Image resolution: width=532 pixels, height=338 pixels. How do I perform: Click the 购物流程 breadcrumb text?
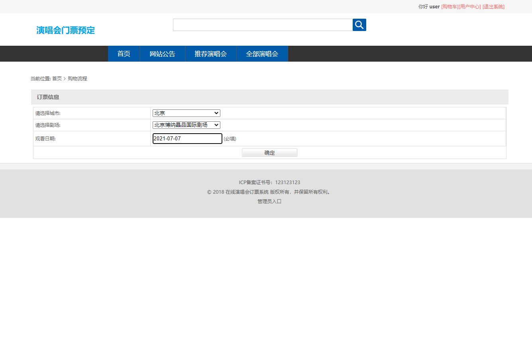point(77,79)
